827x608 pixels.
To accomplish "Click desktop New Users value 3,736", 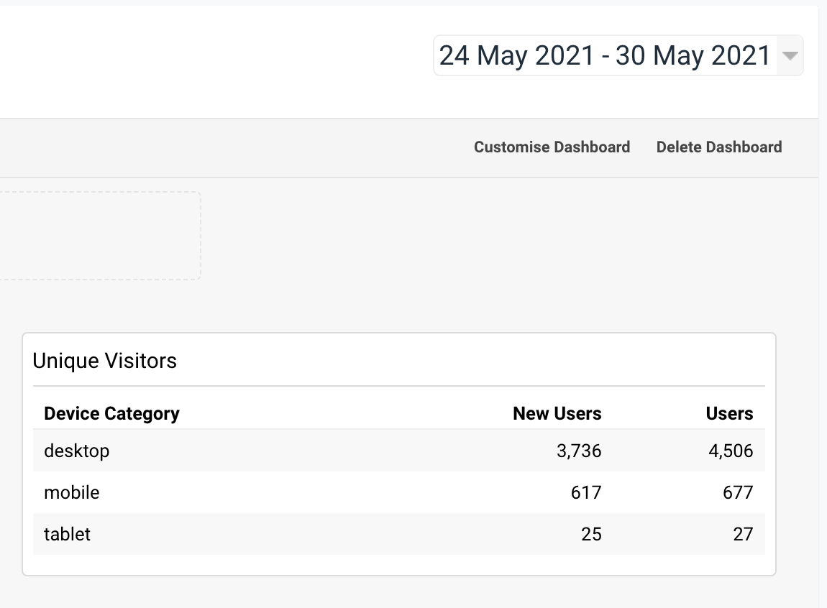I will coord(579,451).
